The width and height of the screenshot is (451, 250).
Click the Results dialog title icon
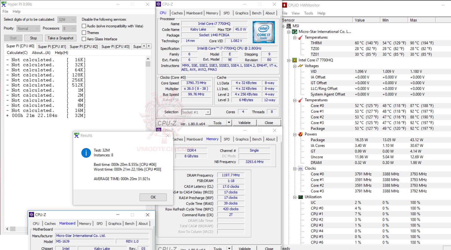[x=77, y=135]
